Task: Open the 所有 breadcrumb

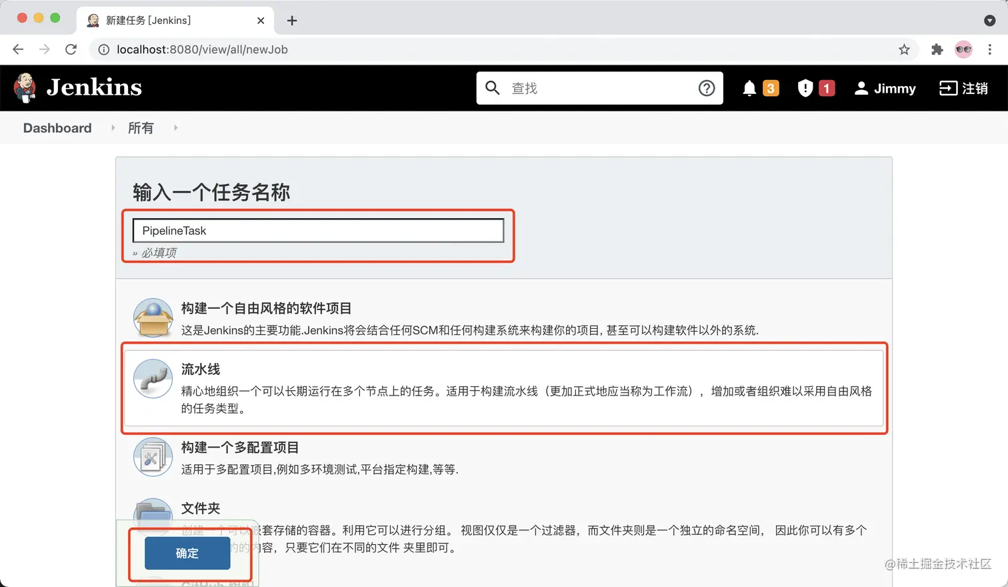Action: point(141,127)
